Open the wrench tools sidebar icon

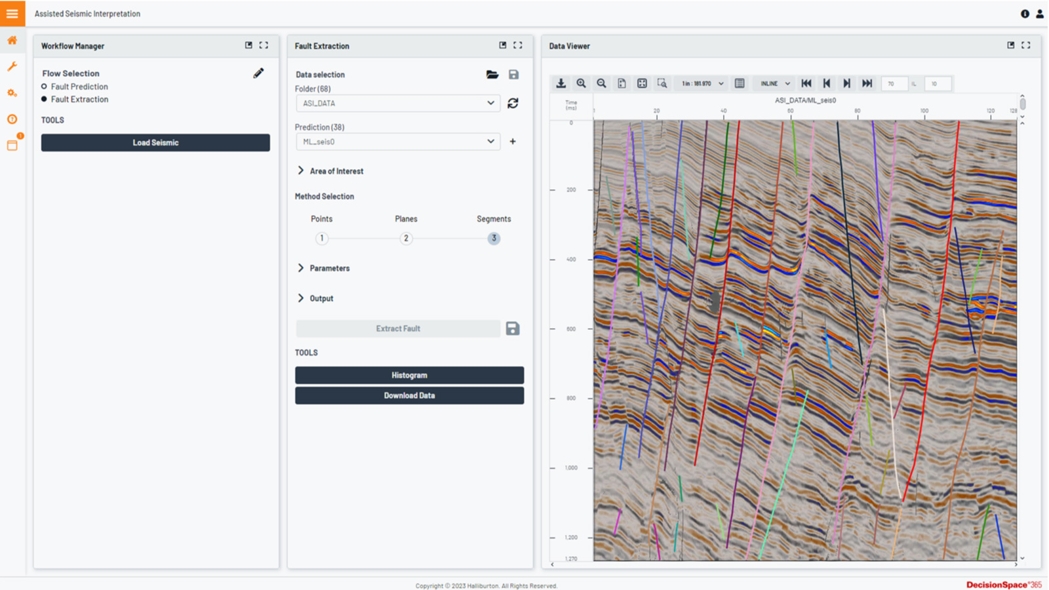pyautogui.click(x=12, y=67)
